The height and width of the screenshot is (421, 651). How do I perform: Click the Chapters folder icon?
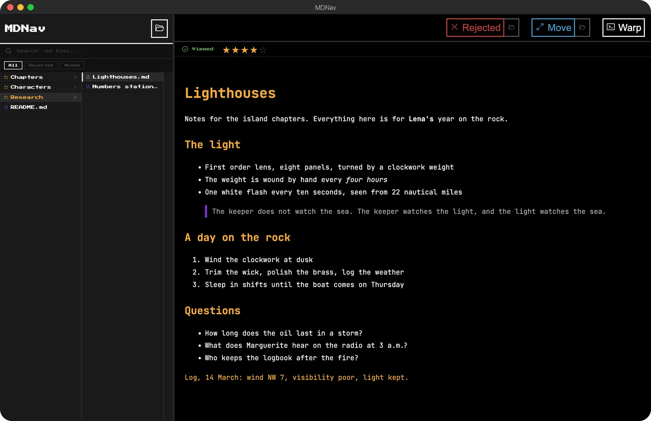click(6, 77)
